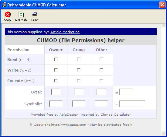Click the app icon in title bar
Image resolution: width=167 pixels, height=137 pixels.
[4, 5]
